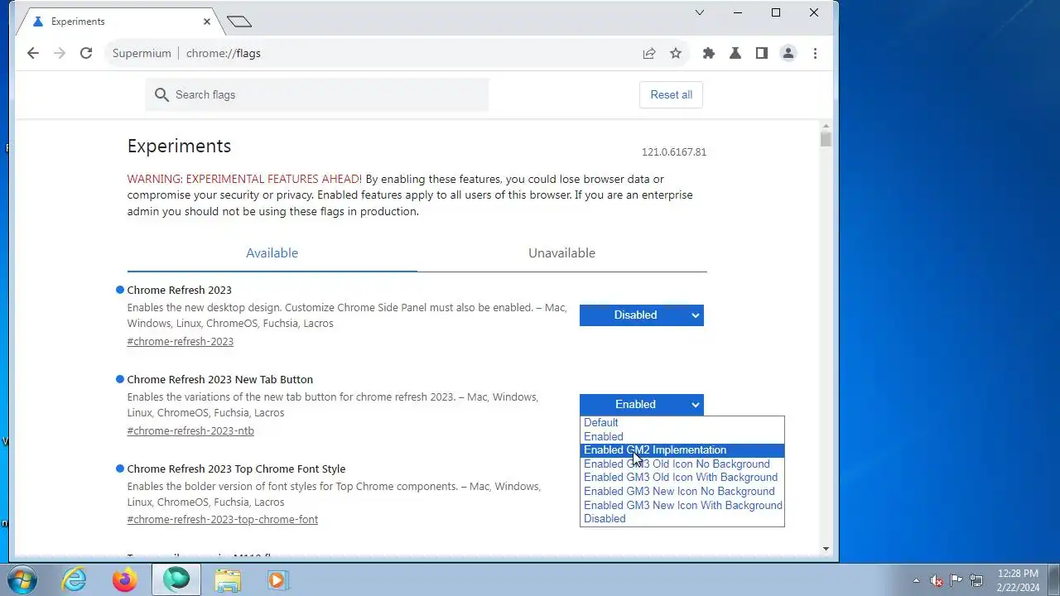Select Enabled GM3 New Icon With Background
Screen dimensions: 1060x596
pyautogui.click(x=682, y=505)
